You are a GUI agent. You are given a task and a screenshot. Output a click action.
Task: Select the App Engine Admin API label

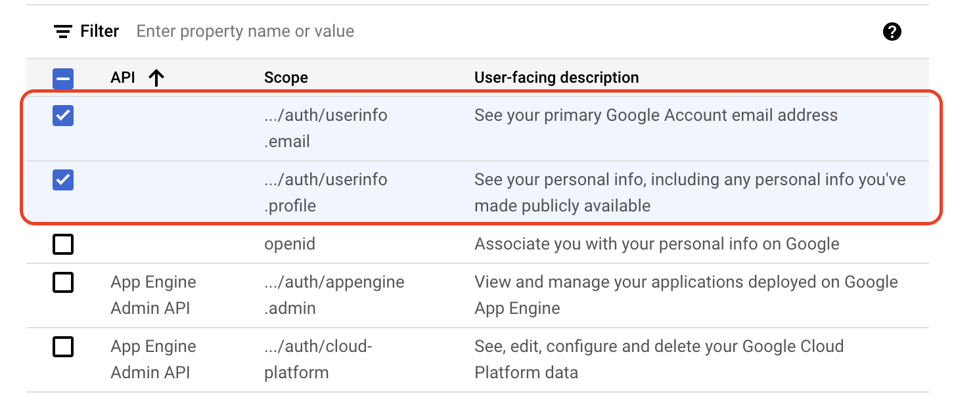click(153, 295)
